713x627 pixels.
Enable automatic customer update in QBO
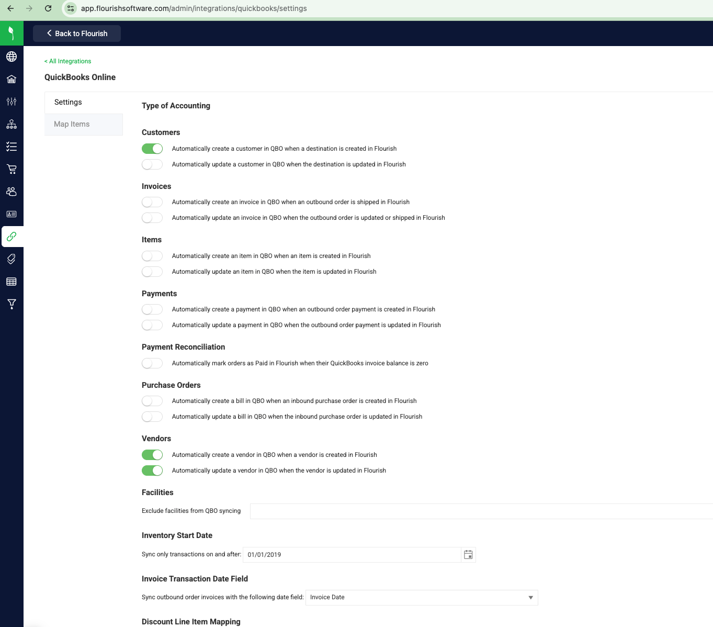[x=152, y=164]
